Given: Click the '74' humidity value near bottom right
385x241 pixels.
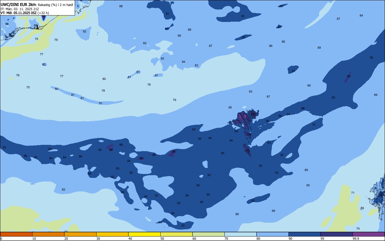Looking at the screenshot, I should pos(358,229).
